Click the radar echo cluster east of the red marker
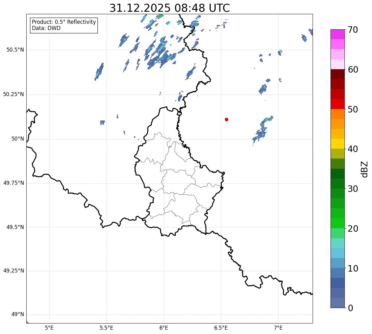The width and height of the screenshot is (372, 334). click(262, 130)
